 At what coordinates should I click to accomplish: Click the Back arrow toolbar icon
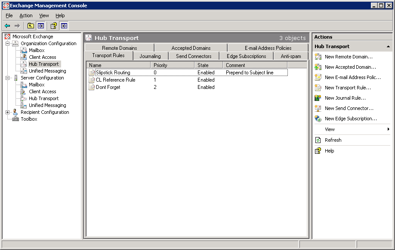point(7,26)
